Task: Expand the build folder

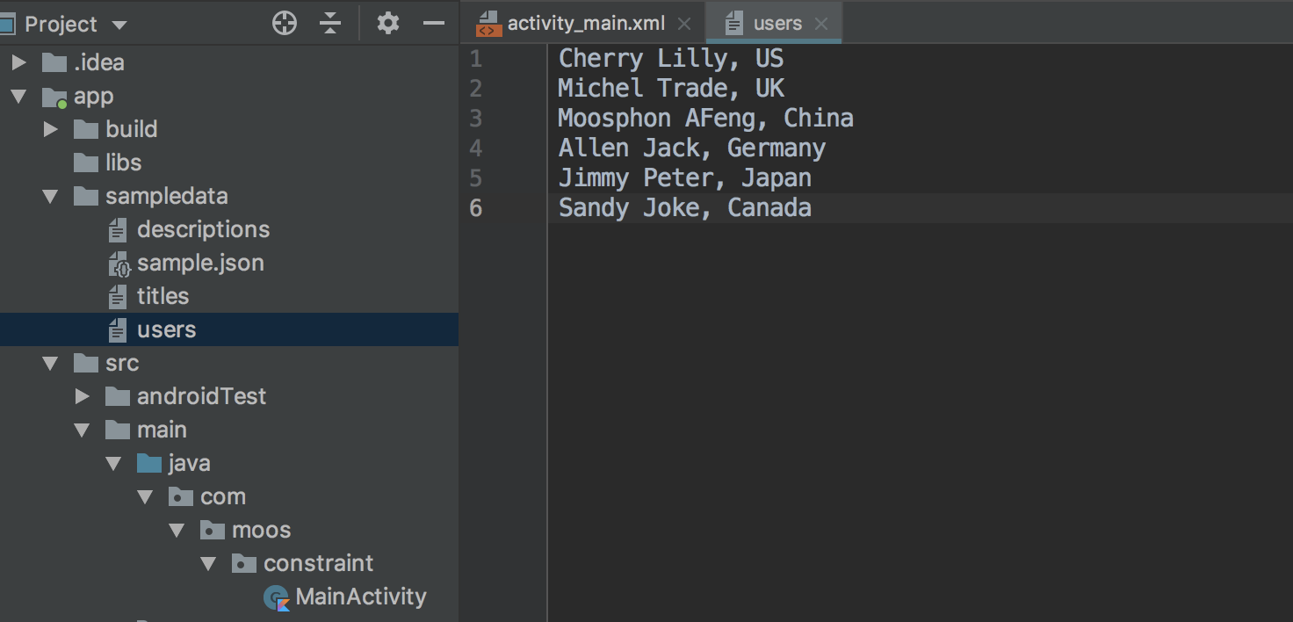Action: pos(50,129)
